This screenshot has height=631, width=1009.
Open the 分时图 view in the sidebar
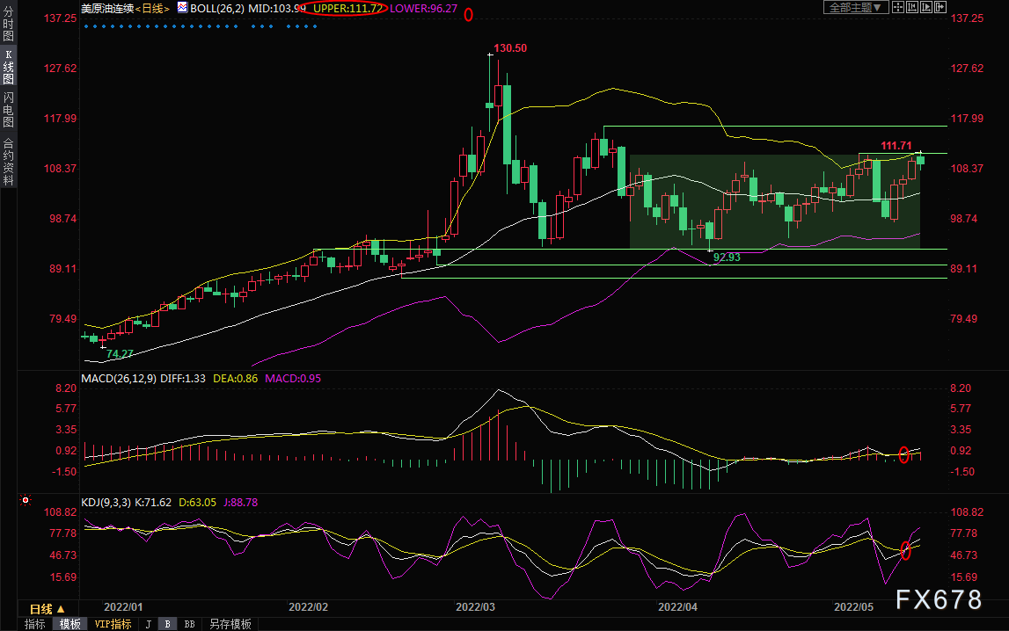[9, 24]
